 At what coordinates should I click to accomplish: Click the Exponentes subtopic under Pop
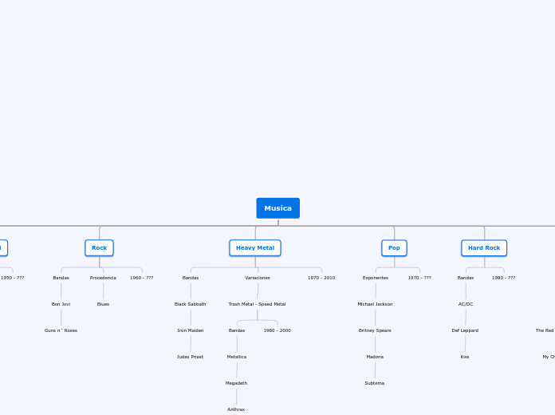pyautogui.click(x=376, y=278)
